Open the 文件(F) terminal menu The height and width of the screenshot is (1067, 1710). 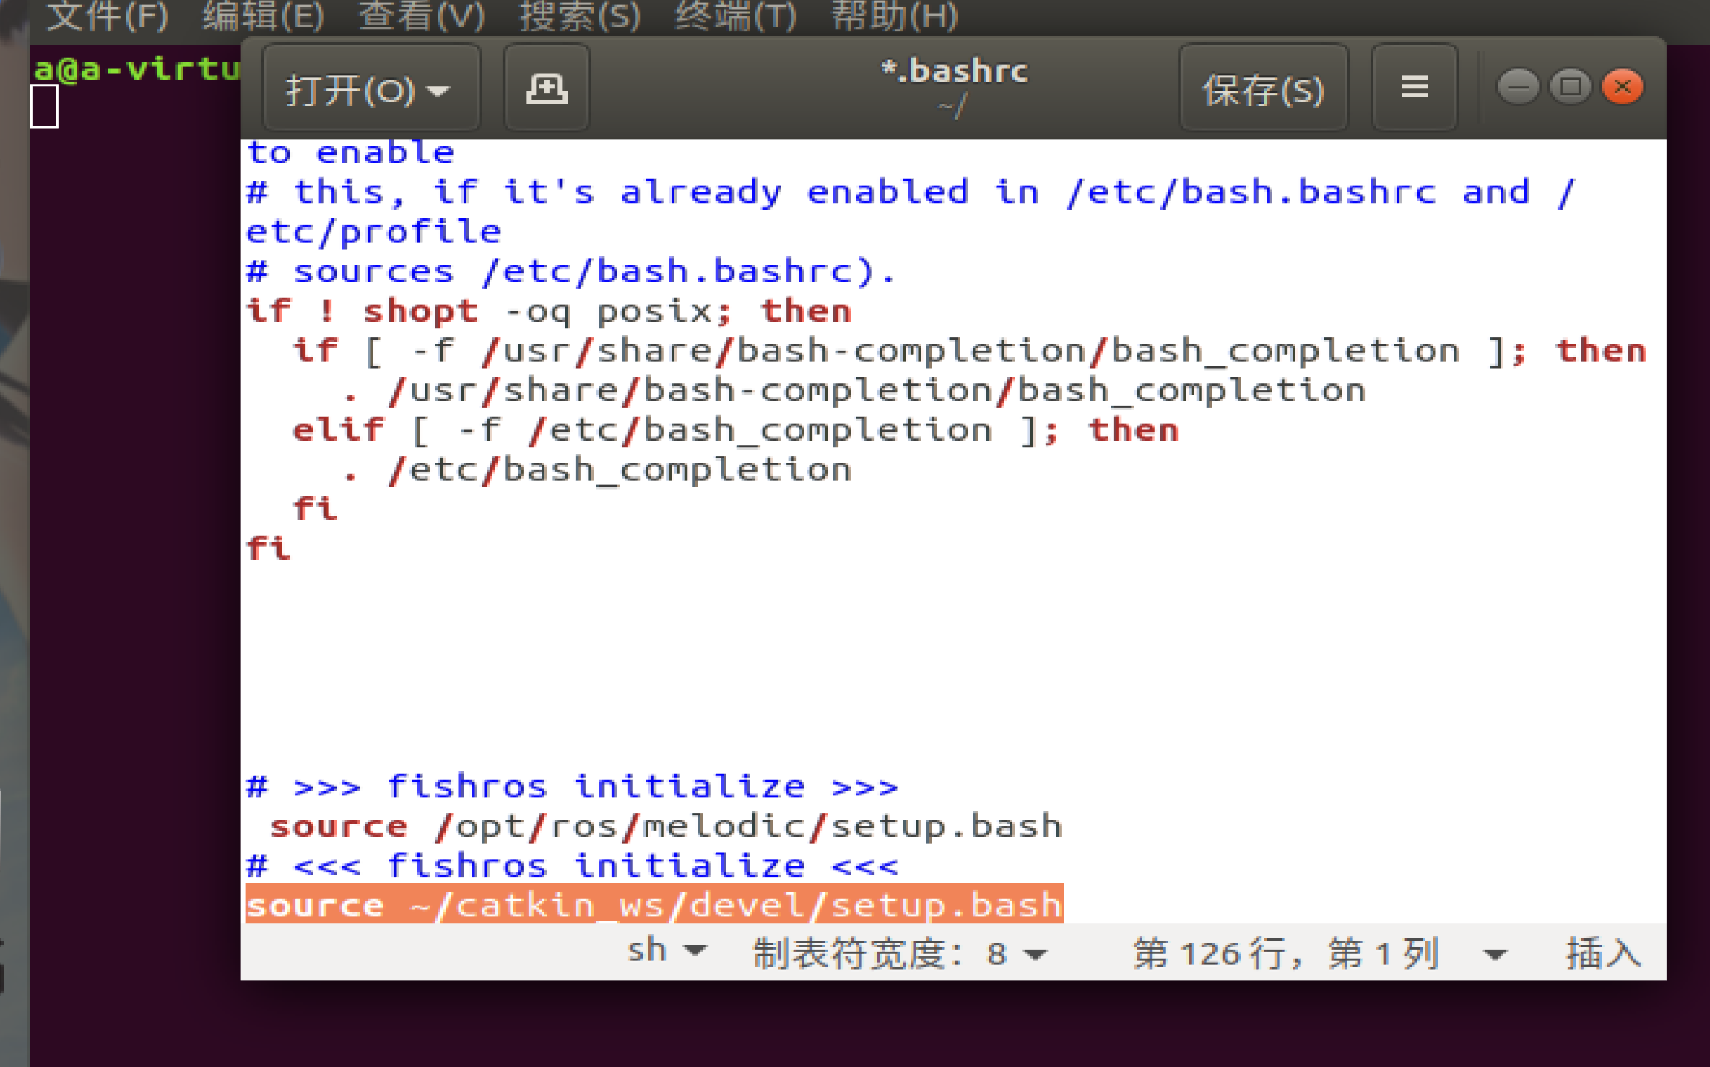(108, 16)
